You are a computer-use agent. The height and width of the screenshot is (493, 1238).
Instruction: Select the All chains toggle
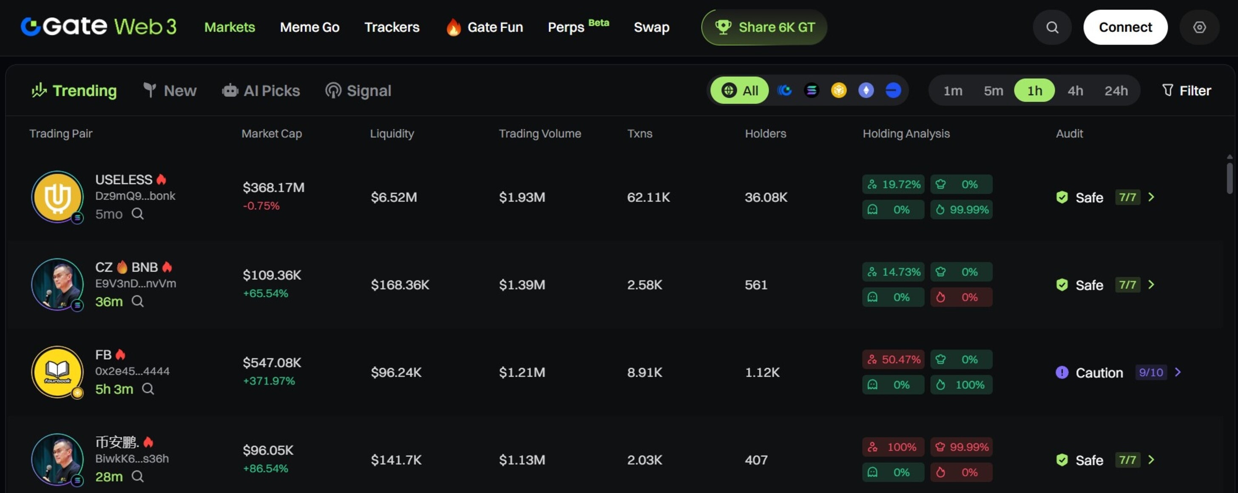point(740,91)
